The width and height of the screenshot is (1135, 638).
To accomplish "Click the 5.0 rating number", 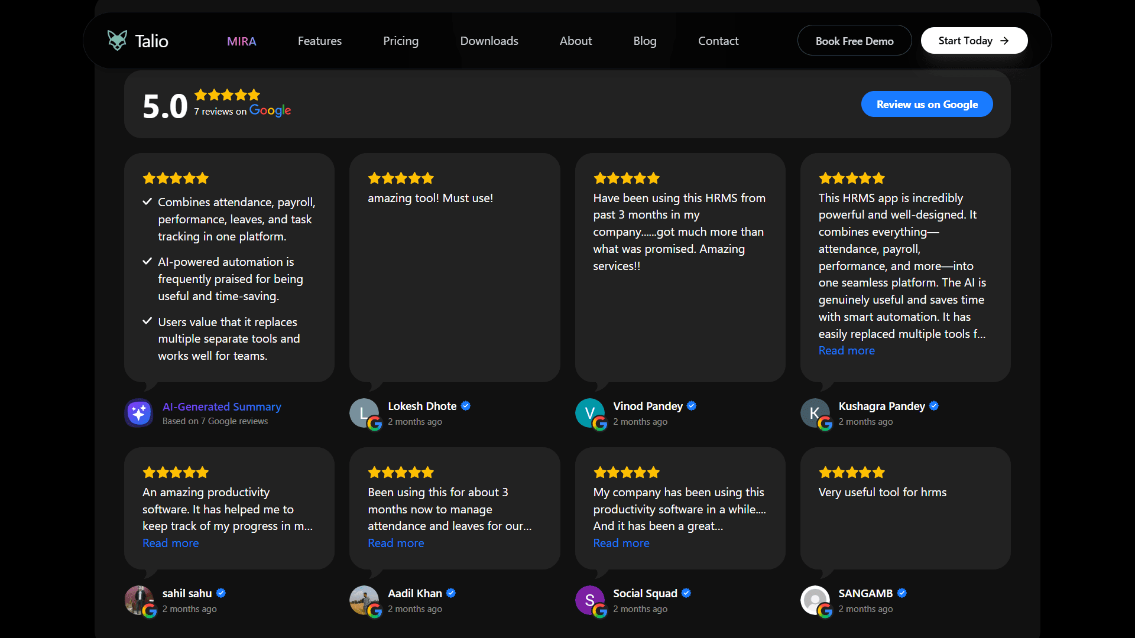I will [165, 106].
